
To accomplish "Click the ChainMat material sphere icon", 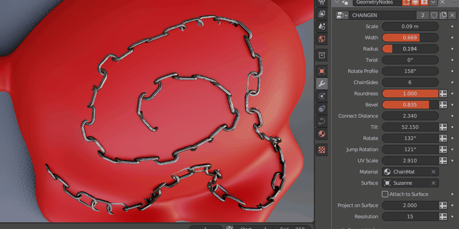I will (x=387, y=172).
